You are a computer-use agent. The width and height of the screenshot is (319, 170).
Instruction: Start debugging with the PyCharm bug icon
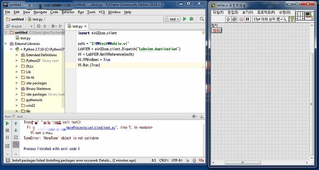pos(191,19)
